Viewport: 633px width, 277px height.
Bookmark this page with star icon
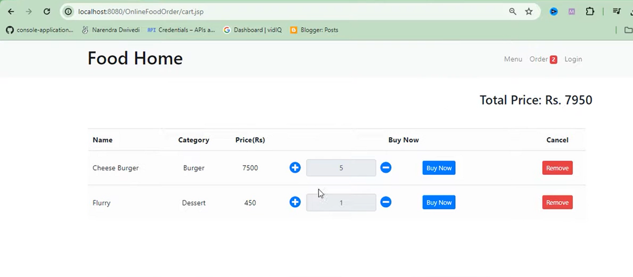(x=529, y=12)
